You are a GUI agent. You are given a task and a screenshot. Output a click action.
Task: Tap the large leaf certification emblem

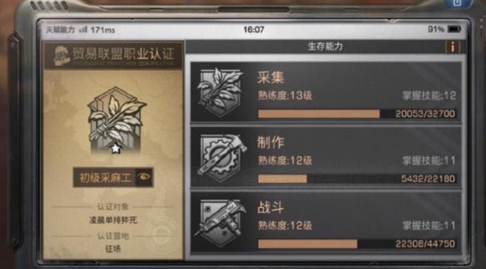[x=116, y=121]
